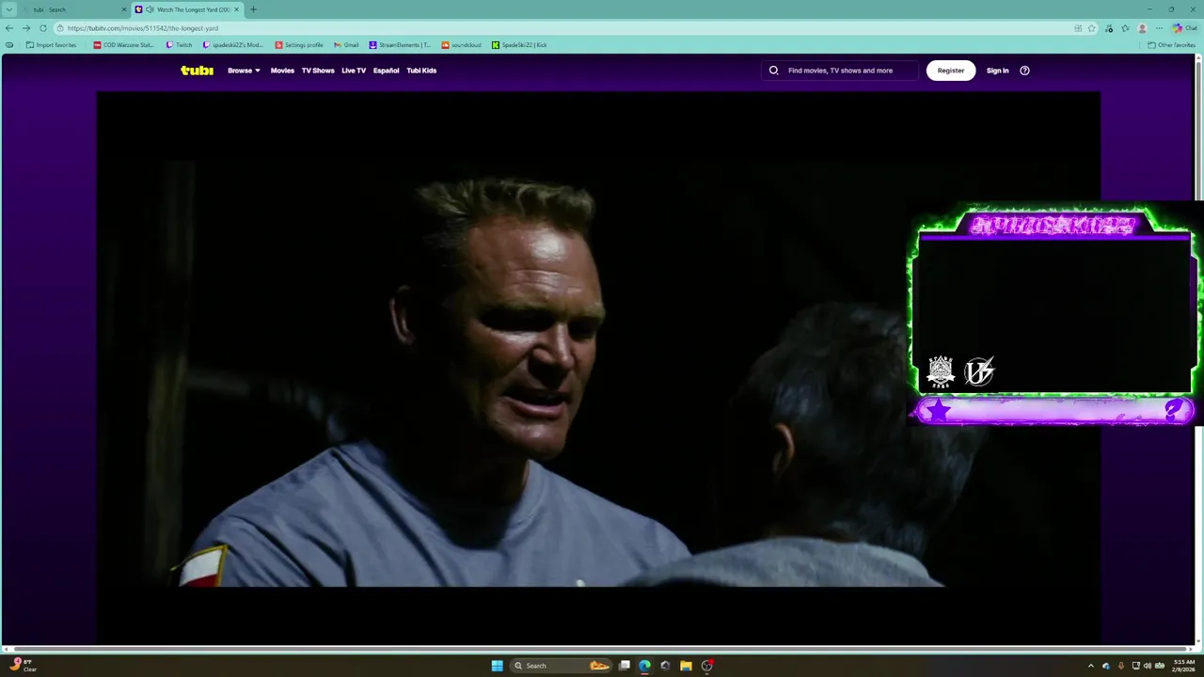The width and height of the screenshot is (1204, 677).
Task: Open a new browser tab
Action: click(x=253, y=9)
